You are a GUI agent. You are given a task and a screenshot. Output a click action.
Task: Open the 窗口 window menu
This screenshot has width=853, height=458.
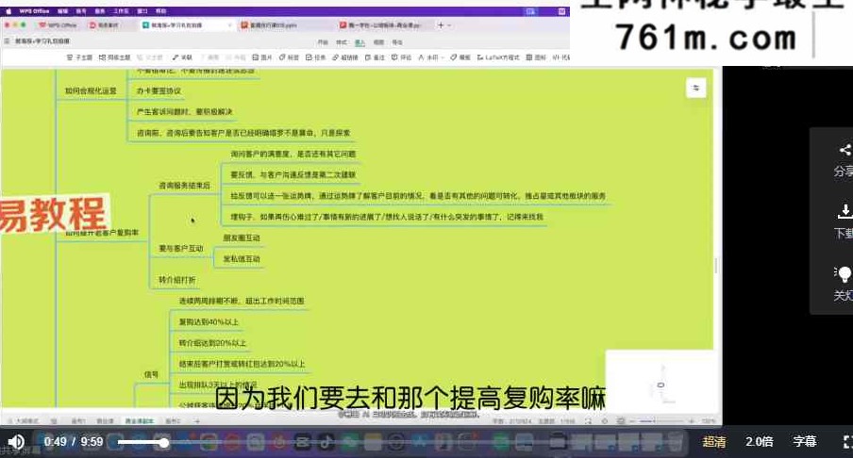click(142, 11)
